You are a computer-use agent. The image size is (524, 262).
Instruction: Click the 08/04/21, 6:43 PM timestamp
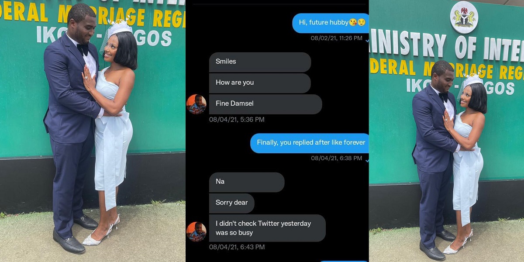[x=237, y=247]
